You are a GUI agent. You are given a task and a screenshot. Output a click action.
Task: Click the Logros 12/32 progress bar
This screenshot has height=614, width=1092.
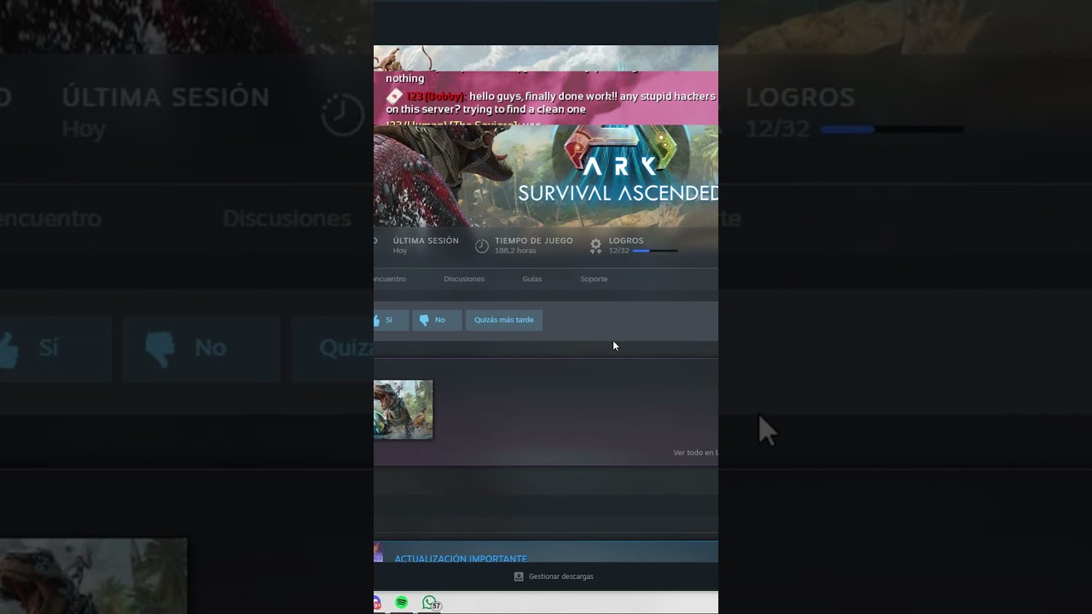[655, 251]
